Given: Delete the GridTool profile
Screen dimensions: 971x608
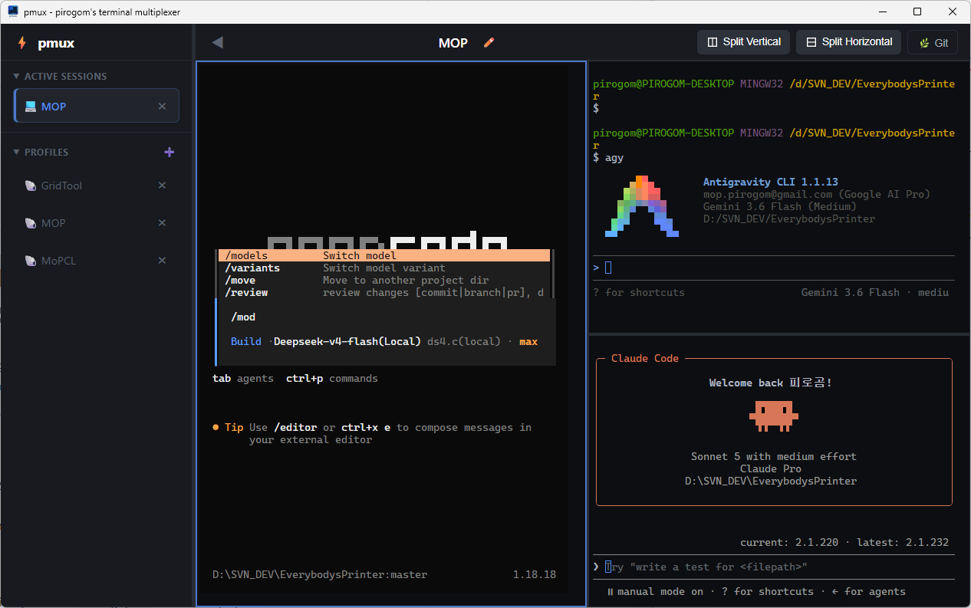Looking at the screenshot, I should point(162,186).
